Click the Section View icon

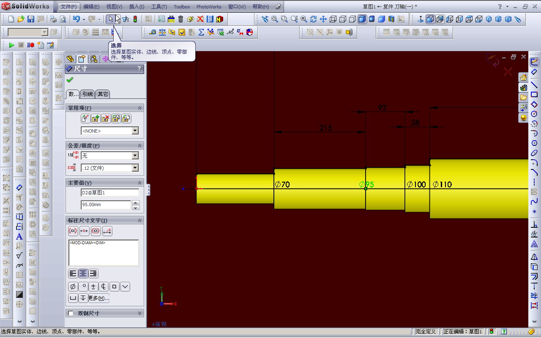(391, 19)
